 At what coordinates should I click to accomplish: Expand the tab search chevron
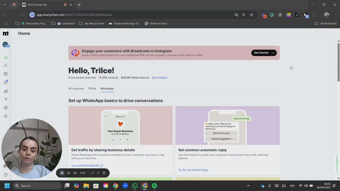(x=5, y=5)
